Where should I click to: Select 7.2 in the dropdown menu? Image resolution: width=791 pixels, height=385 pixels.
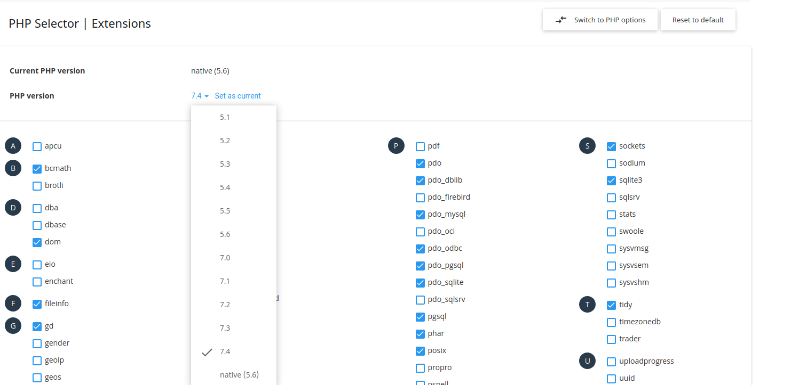(x=225, y=304)
